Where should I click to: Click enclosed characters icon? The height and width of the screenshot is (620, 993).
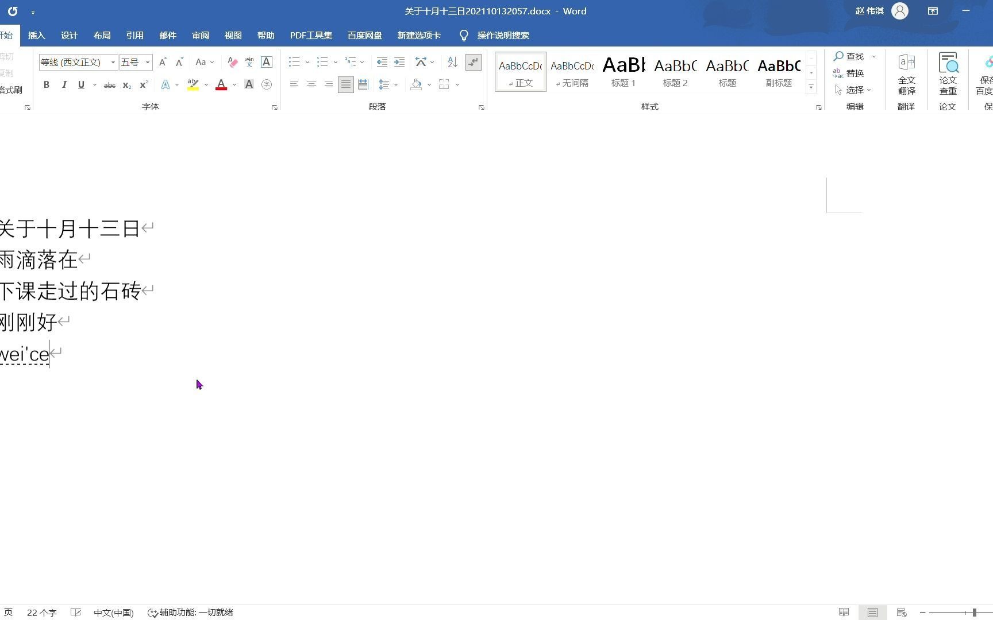[x=266, y=84]
